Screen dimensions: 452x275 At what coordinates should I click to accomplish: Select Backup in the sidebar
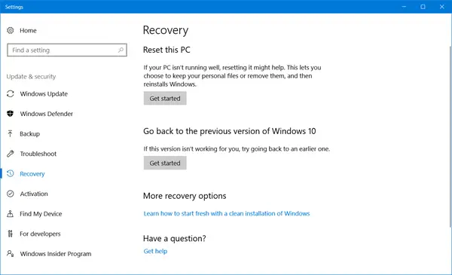(x=29, y=134)
